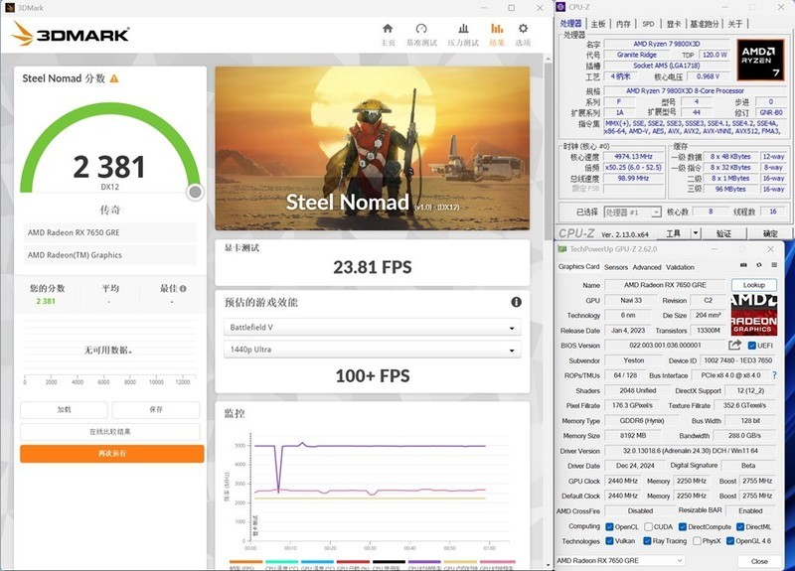795x571 pixels.
Task: Click the CPU-Z 确定 button
Action: click(x=770, y=233)
